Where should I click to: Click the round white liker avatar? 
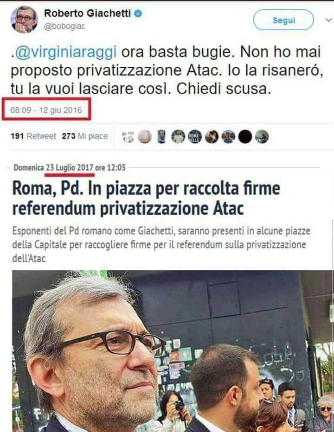coord(145,137)
